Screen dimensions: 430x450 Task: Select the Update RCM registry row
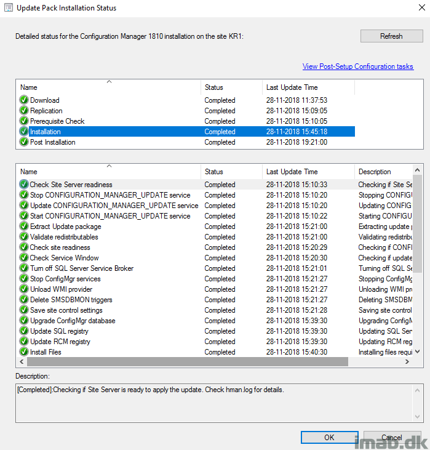(215, 342)
